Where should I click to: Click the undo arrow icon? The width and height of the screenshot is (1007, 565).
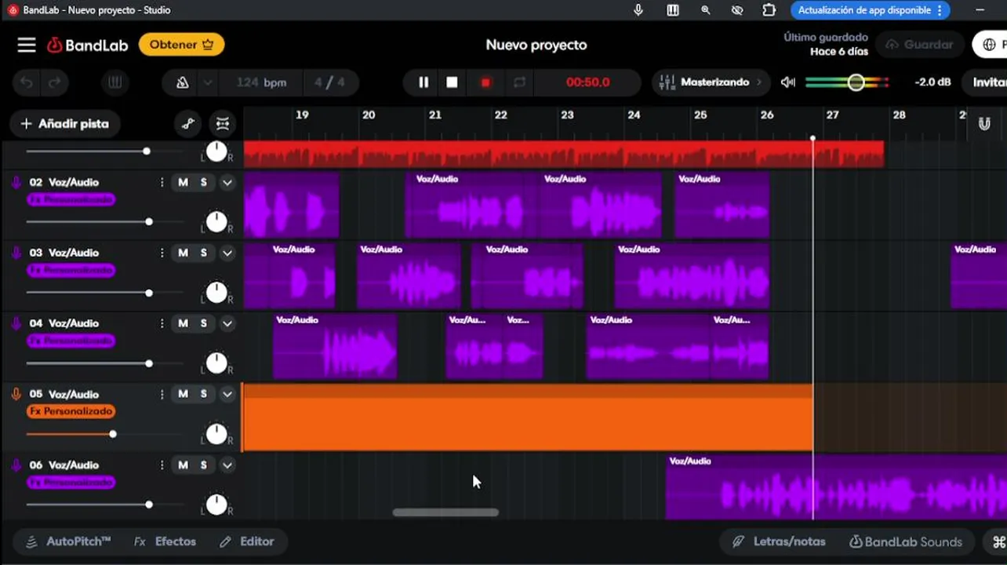(x=27, y=82)
